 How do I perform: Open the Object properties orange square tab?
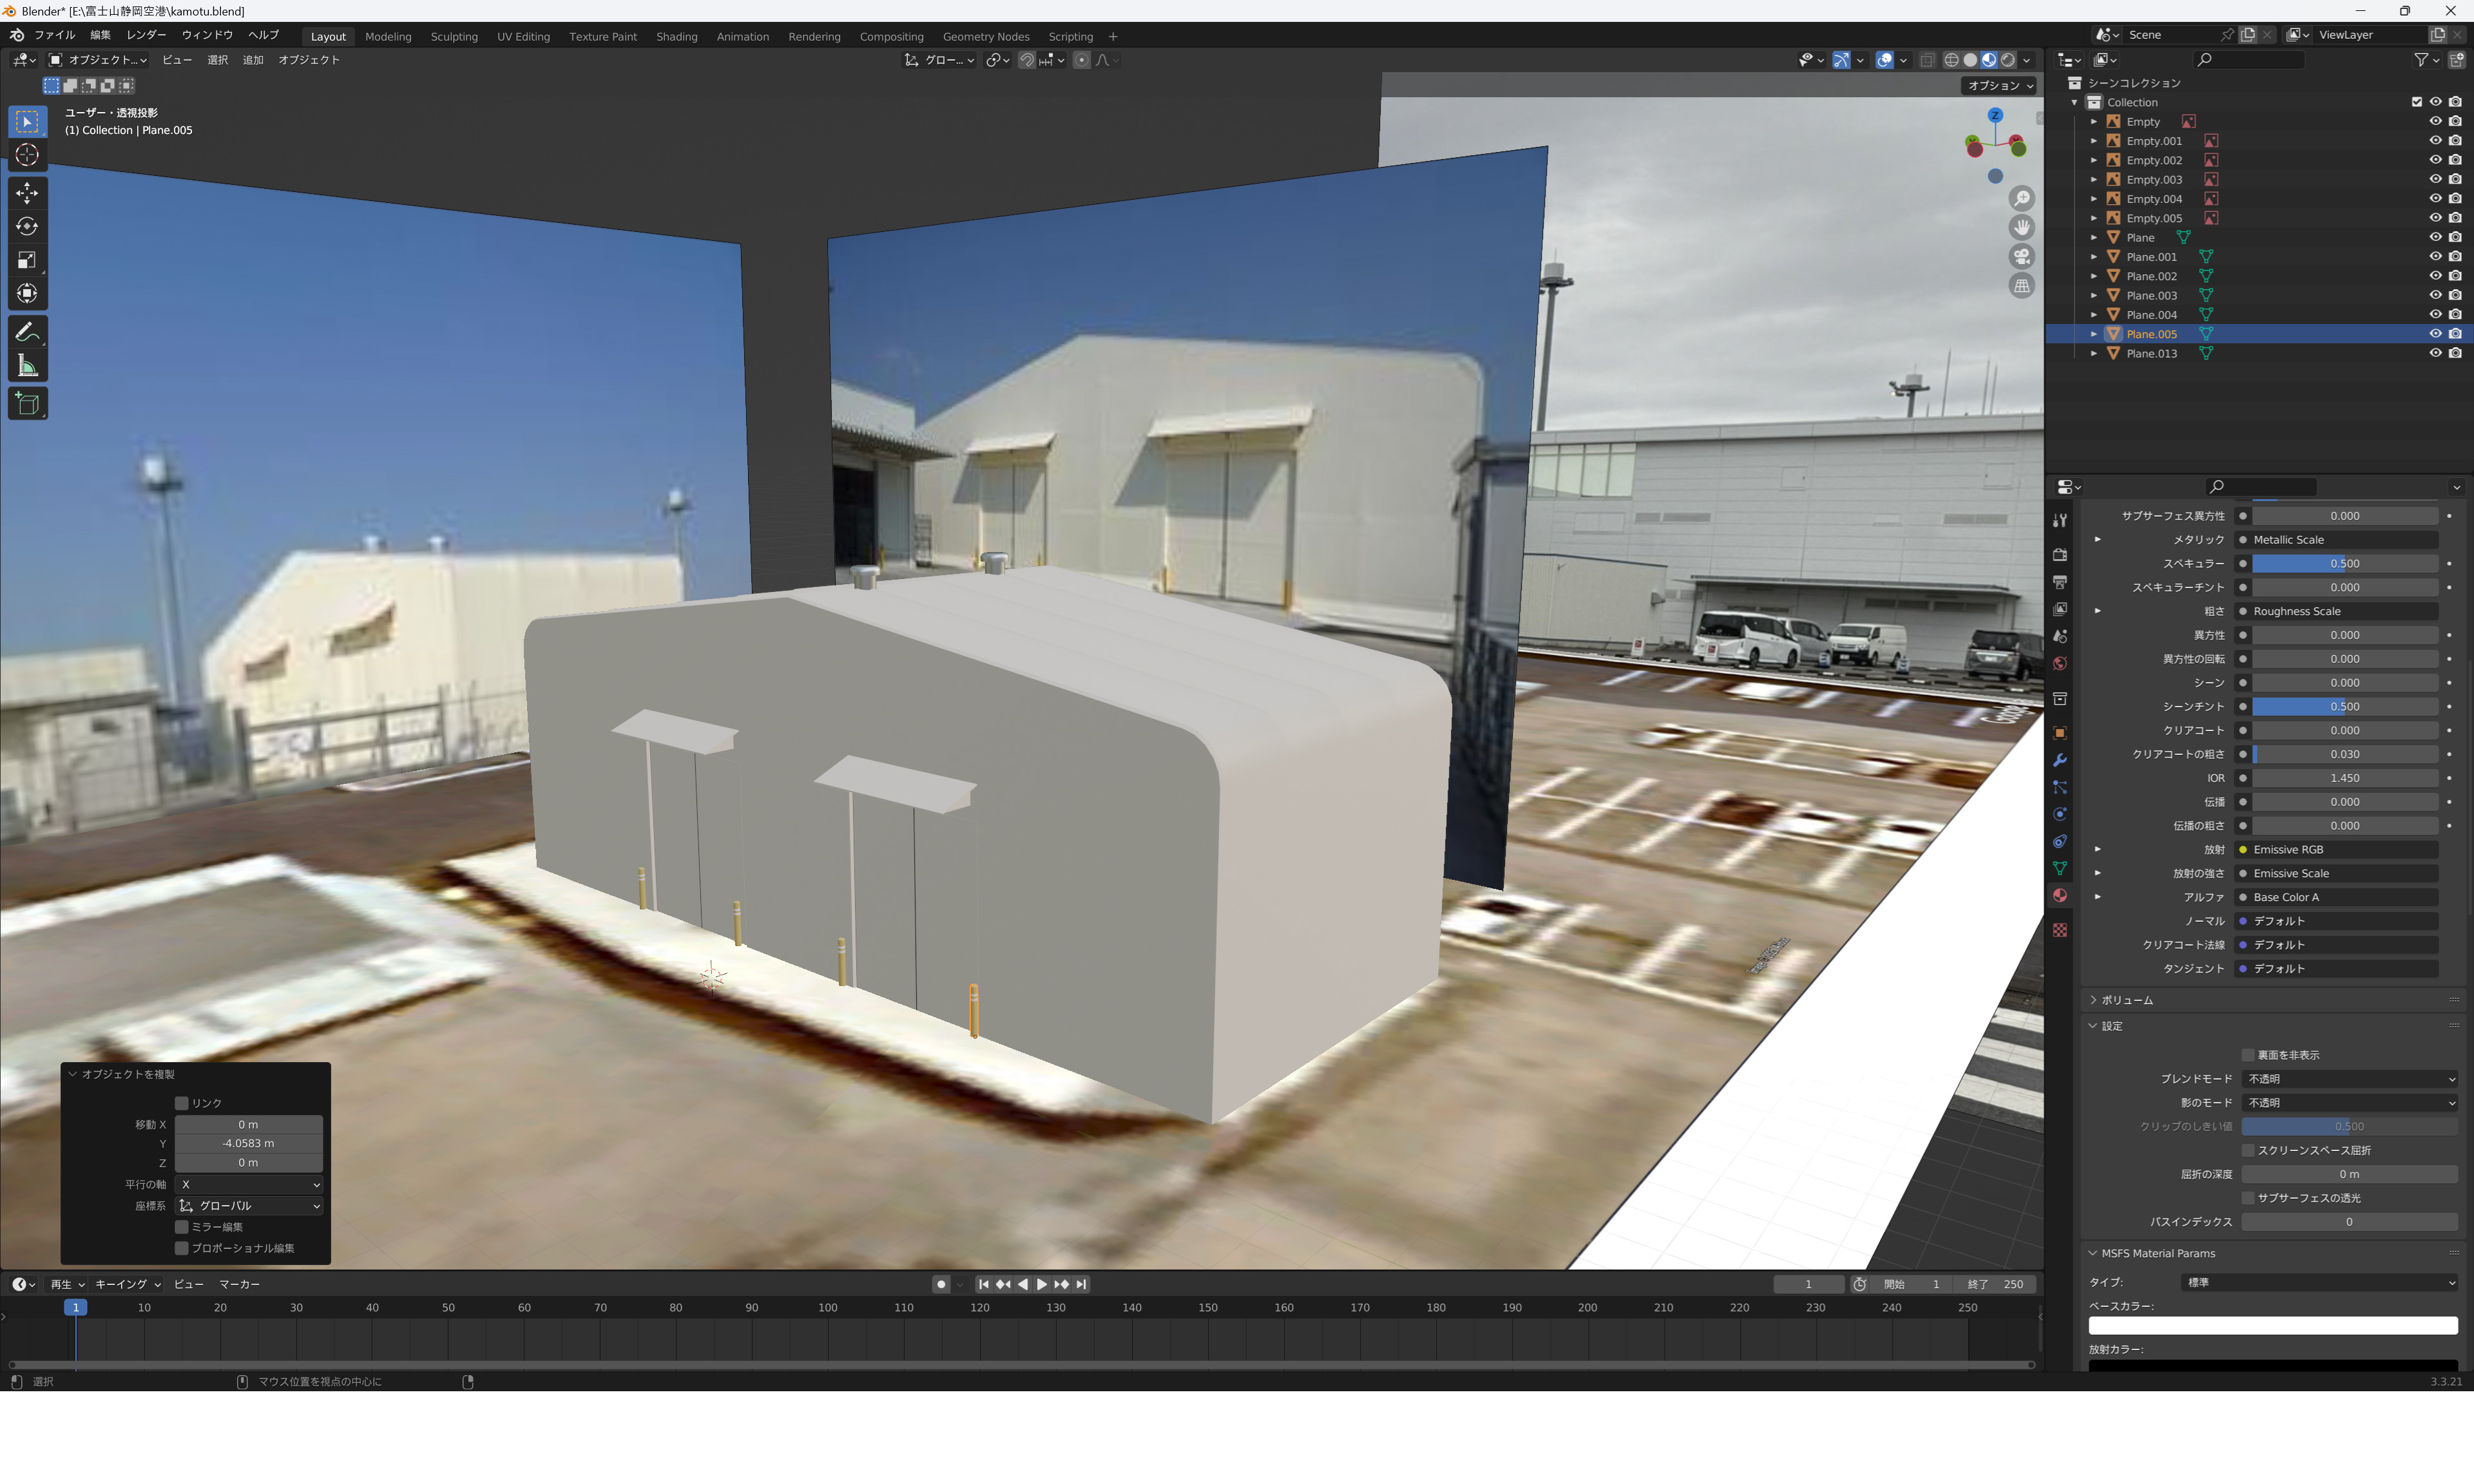pos(2059,733)
